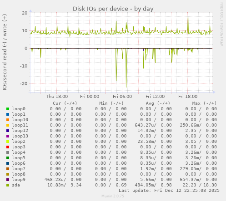Click sda min write value '6.69'
The image size is (226, 201).
click(121, 185)
